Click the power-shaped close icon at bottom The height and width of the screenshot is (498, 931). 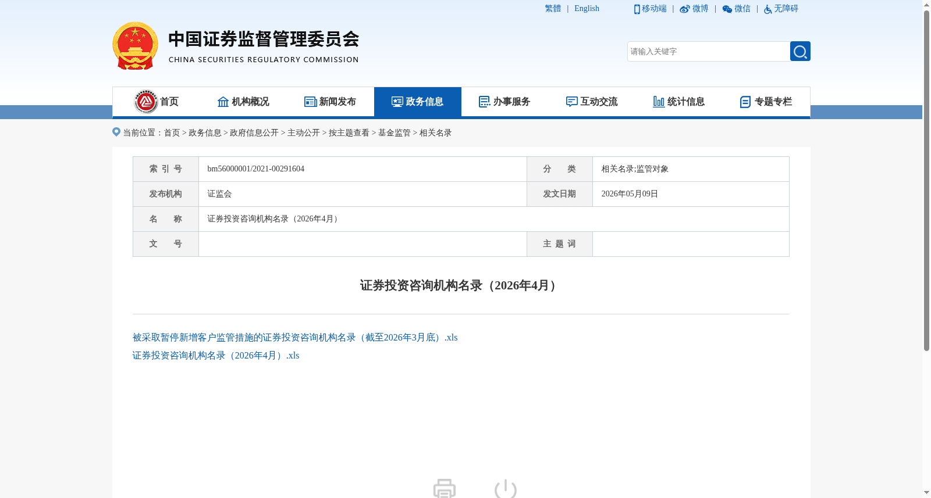[506, 488]
